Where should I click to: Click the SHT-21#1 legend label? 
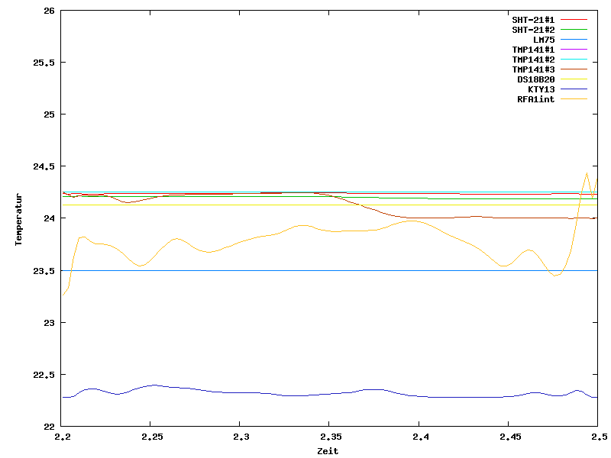point(533,20)
